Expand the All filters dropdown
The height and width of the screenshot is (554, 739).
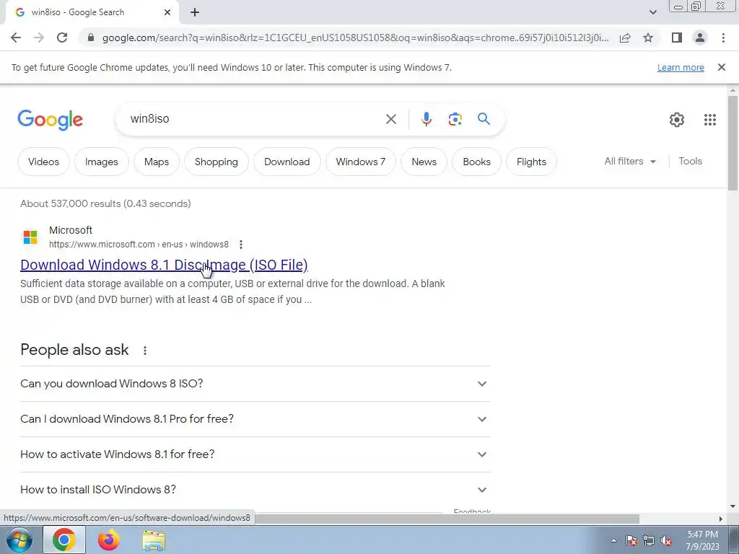pyautogui.click(x=630, y=161)
